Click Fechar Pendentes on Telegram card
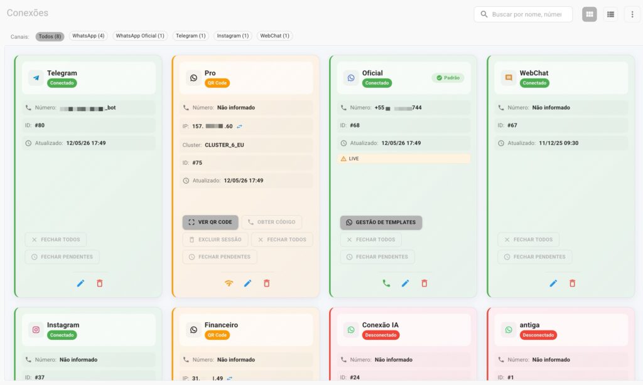 (x=62, y=257)
